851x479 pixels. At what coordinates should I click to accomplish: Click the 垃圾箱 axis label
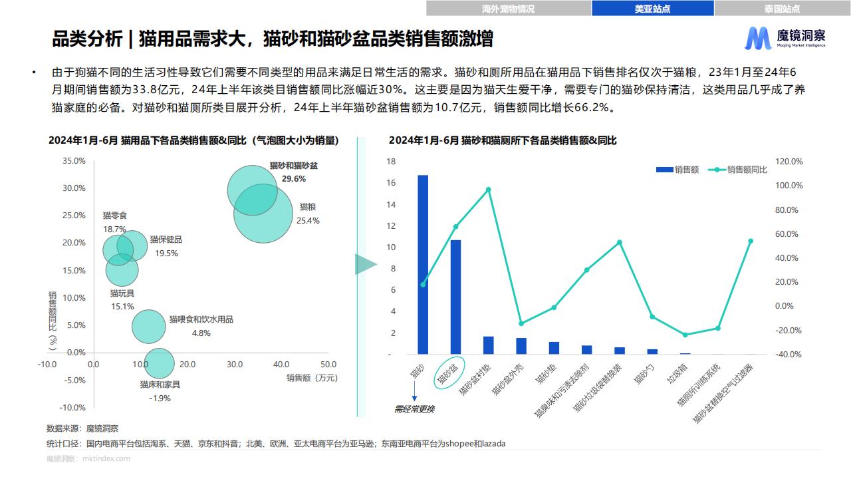click(677, 375)
